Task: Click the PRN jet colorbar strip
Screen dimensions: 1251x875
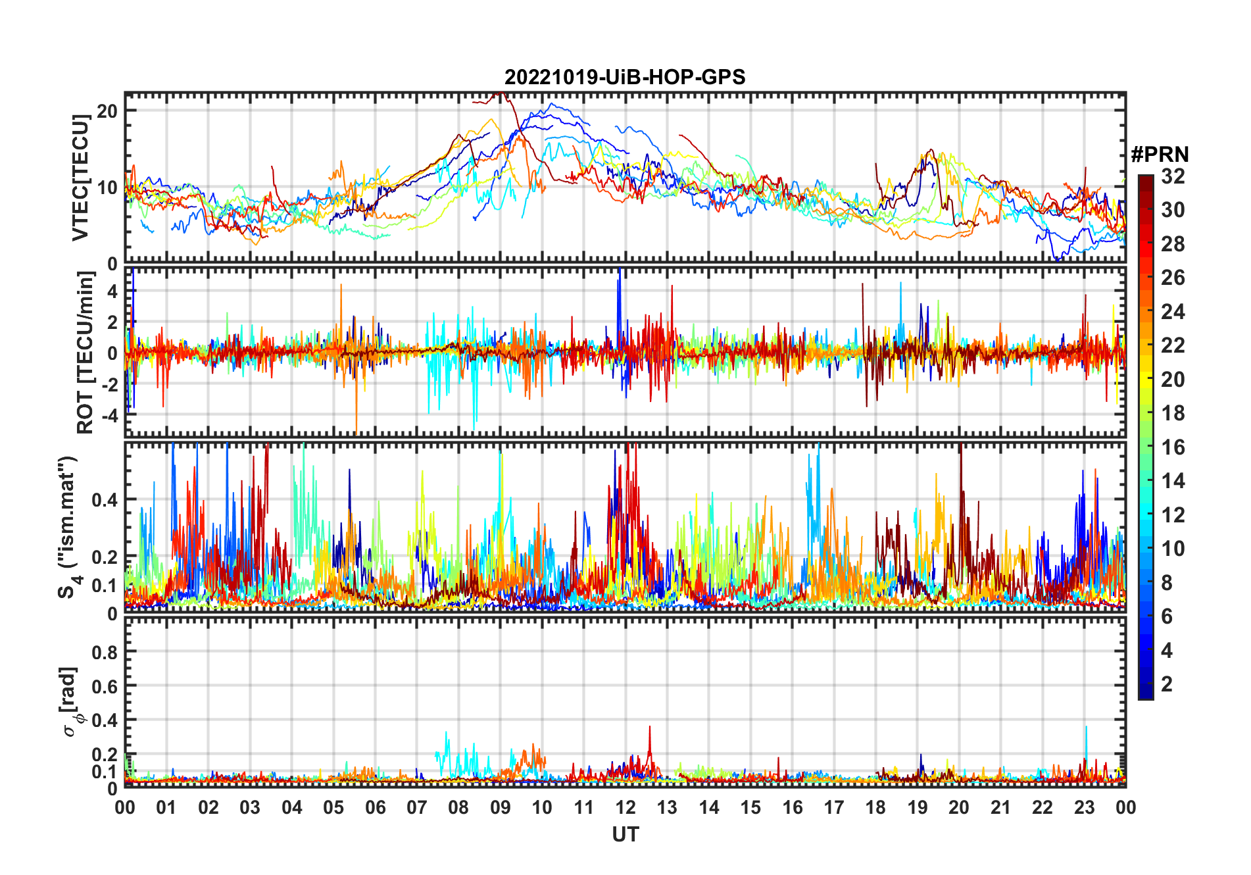Action: coord(1146,437)
